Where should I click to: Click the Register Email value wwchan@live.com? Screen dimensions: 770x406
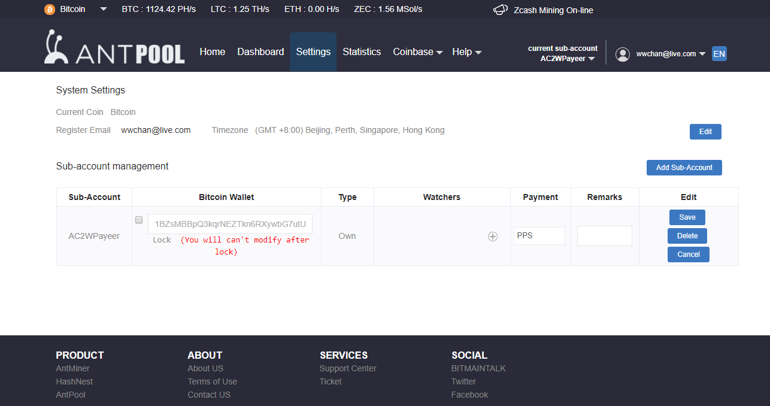[x=156, y=130]
